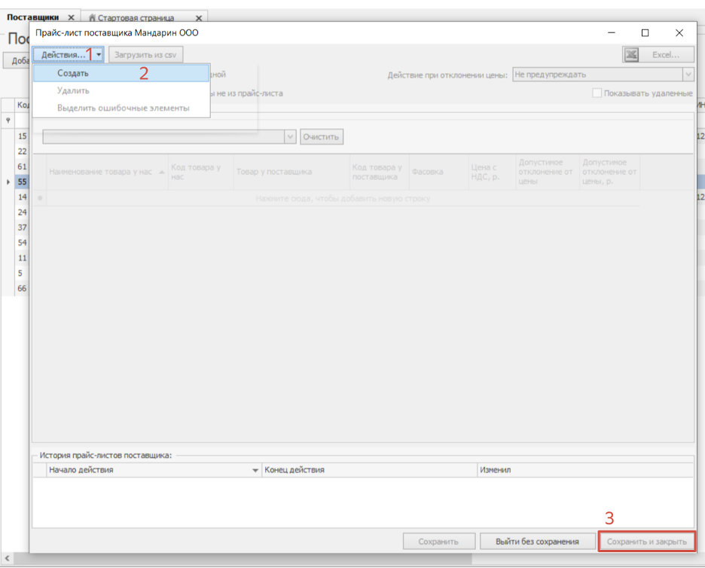
Task: Maximize the price list dialog
Action: 645,33
